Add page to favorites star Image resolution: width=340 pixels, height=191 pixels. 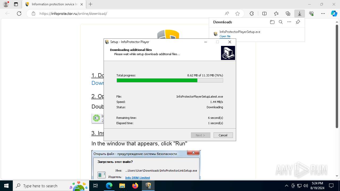pos(237,14)
